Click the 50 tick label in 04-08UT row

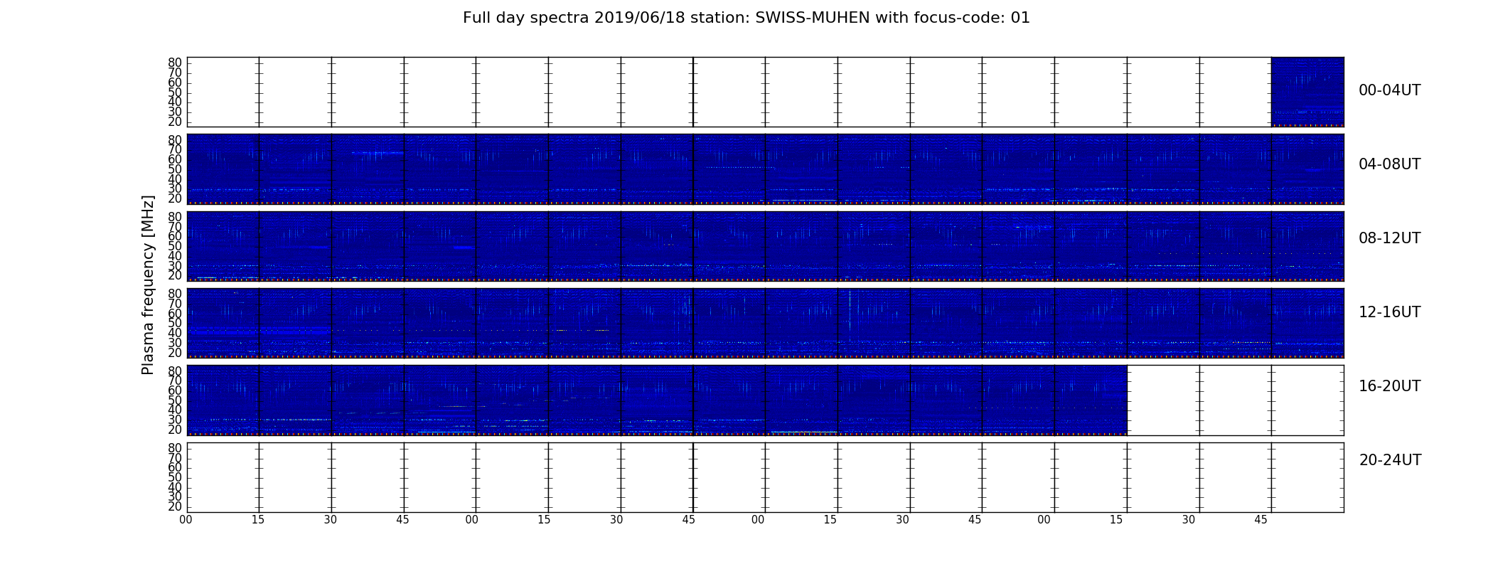pos(175,169)
